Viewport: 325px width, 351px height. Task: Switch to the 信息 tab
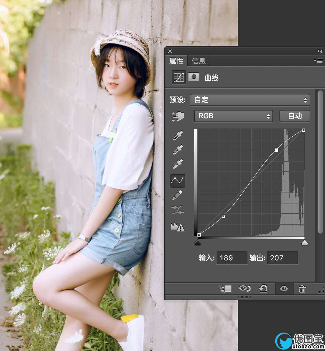(x=198, y=61)
